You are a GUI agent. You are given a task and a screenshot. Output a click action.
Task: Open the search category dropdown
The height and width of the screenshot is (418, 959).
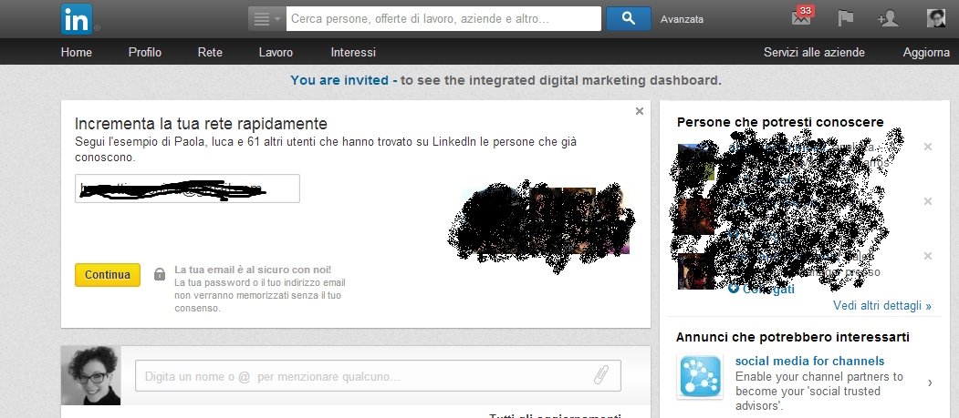(266, 18)
